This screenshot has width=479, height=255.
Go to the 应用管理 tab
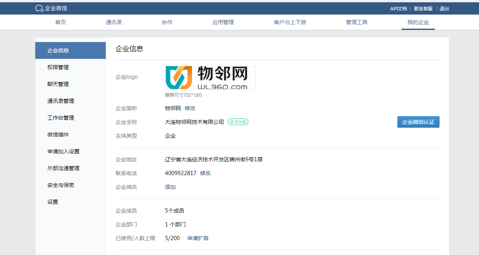coord(223,22)
